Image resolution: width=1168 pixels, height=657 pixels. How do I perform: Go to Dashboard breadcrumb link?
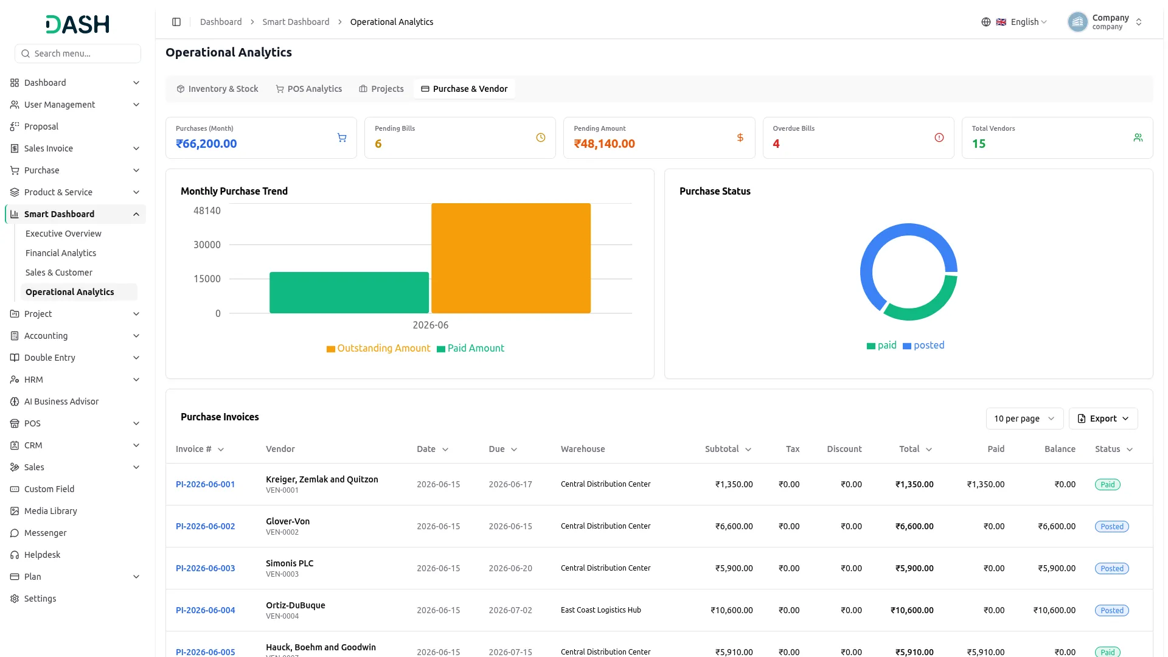coord(221,22)
